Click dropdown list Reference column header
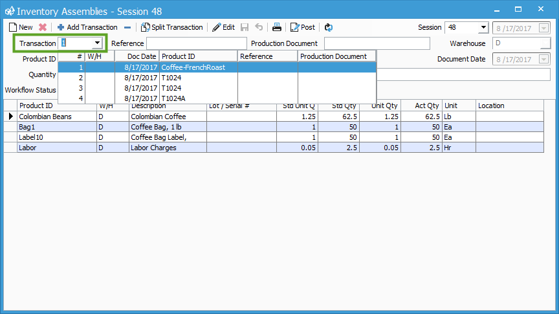559x314 pixels. click(268, 56)
